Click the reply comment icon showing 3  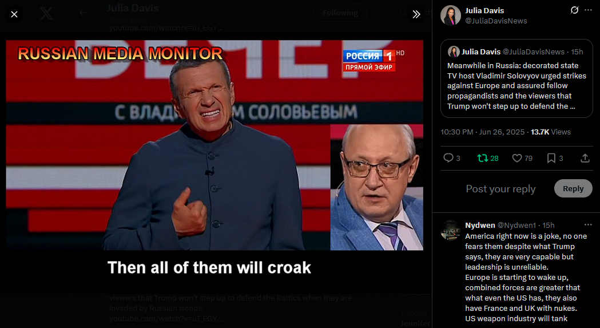coord(451,158)
